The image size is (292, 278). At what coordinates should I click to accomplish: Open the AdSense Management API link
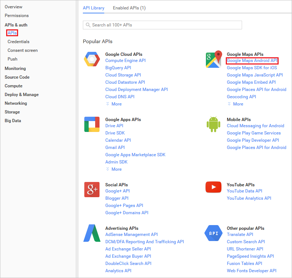(131, 235)
